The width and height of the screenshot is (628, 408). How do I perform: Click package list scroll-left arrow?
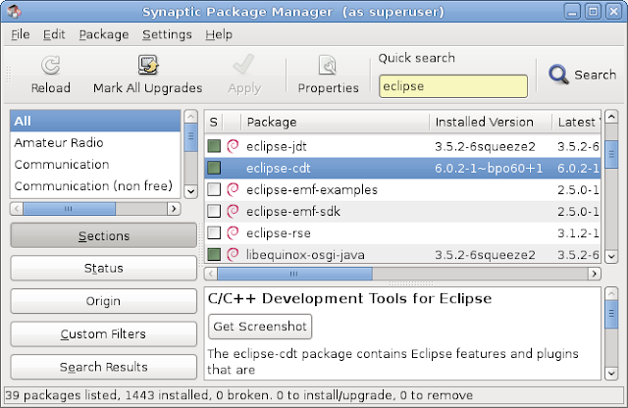211,274
